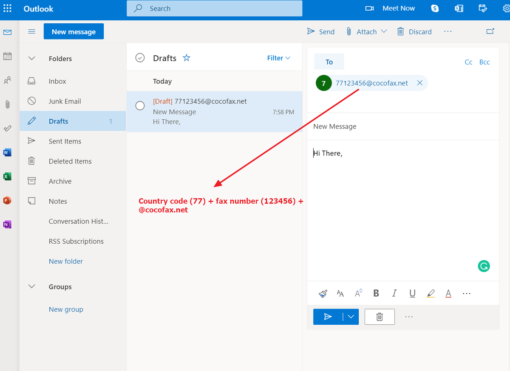Open the Inbox folder

click(x=73, y=81)
